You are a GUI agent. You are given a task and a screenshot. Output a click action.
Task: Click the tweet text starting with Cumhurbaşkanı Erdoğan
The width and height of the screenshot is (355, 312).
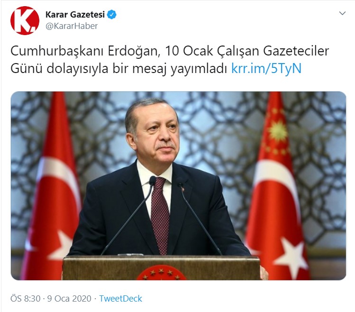(x=170, y=60)
